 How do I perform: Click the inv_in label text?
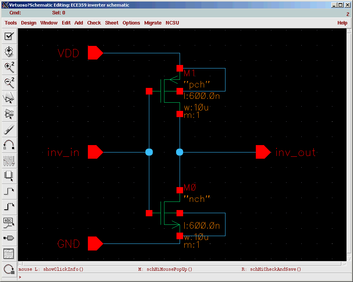click(63, 152)
